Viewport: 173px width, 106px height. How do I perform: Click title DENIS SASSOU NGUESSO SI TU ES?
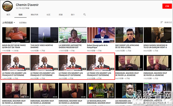click(155, 46)
